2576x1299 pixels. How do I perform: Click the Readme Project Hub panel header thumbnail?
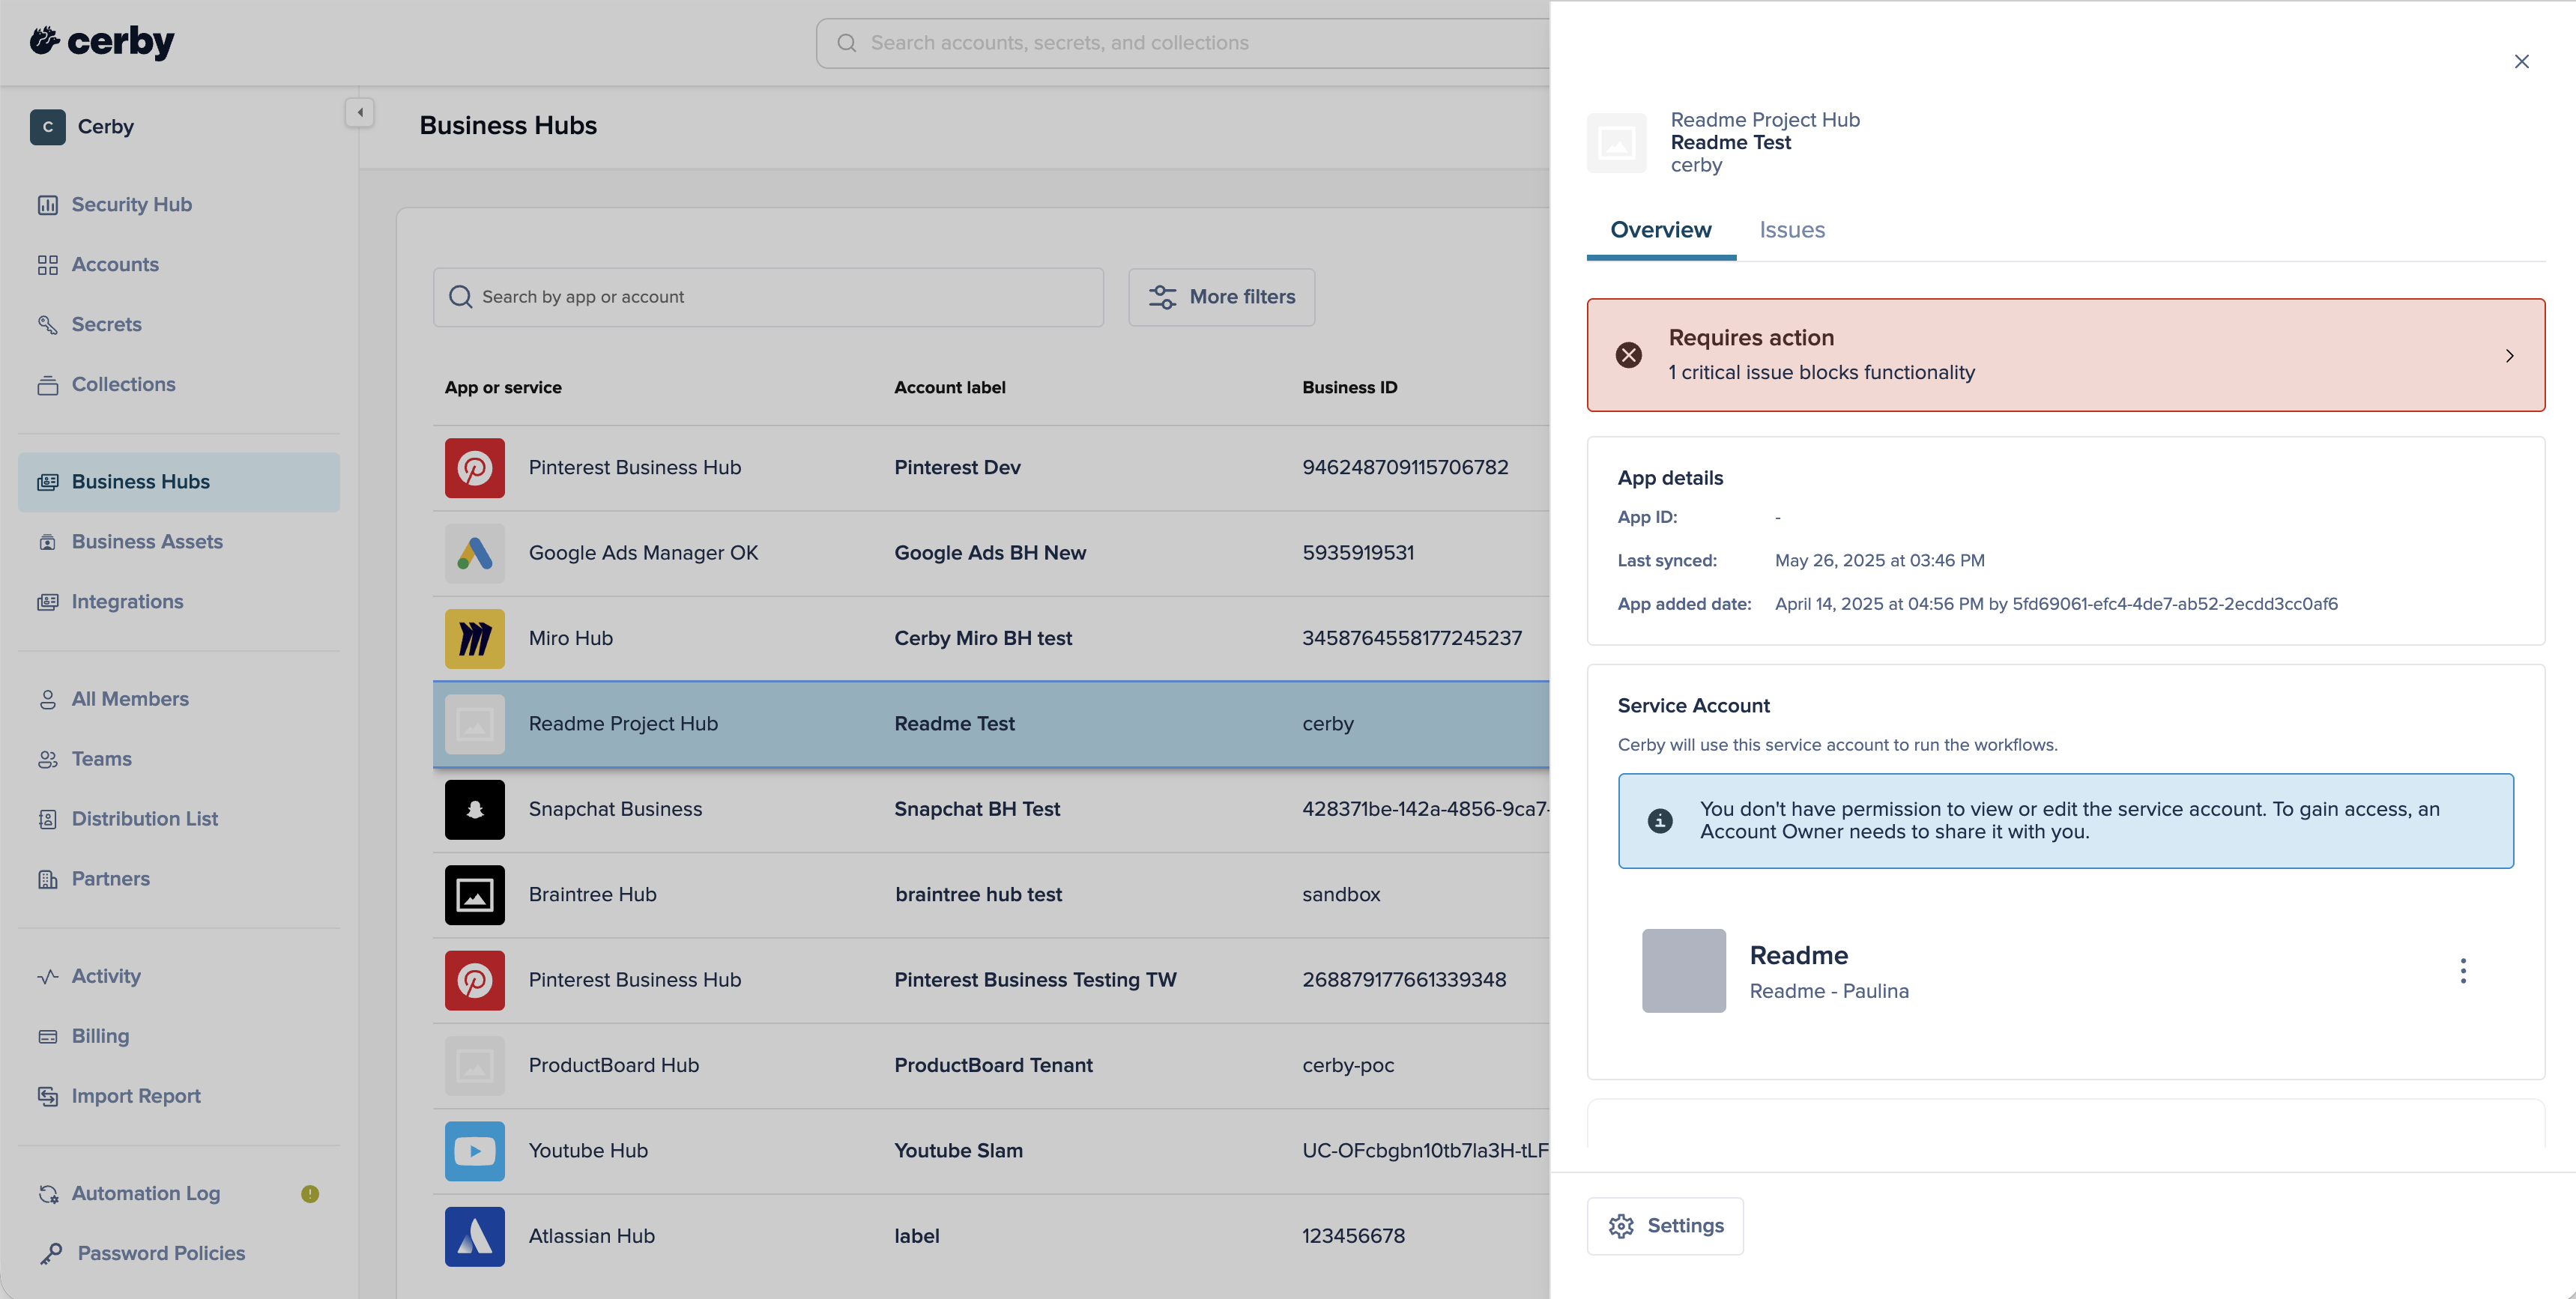pyautogui.click(x=1617, y=143)
